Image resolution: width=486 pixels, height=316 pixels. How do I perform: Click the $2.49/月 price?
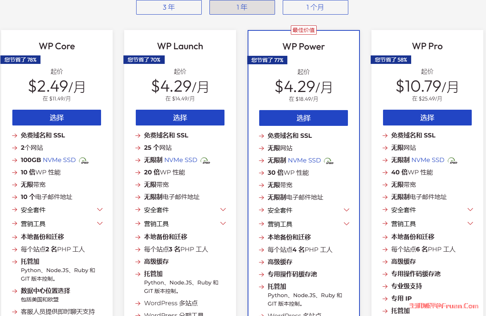pos(57,86)
